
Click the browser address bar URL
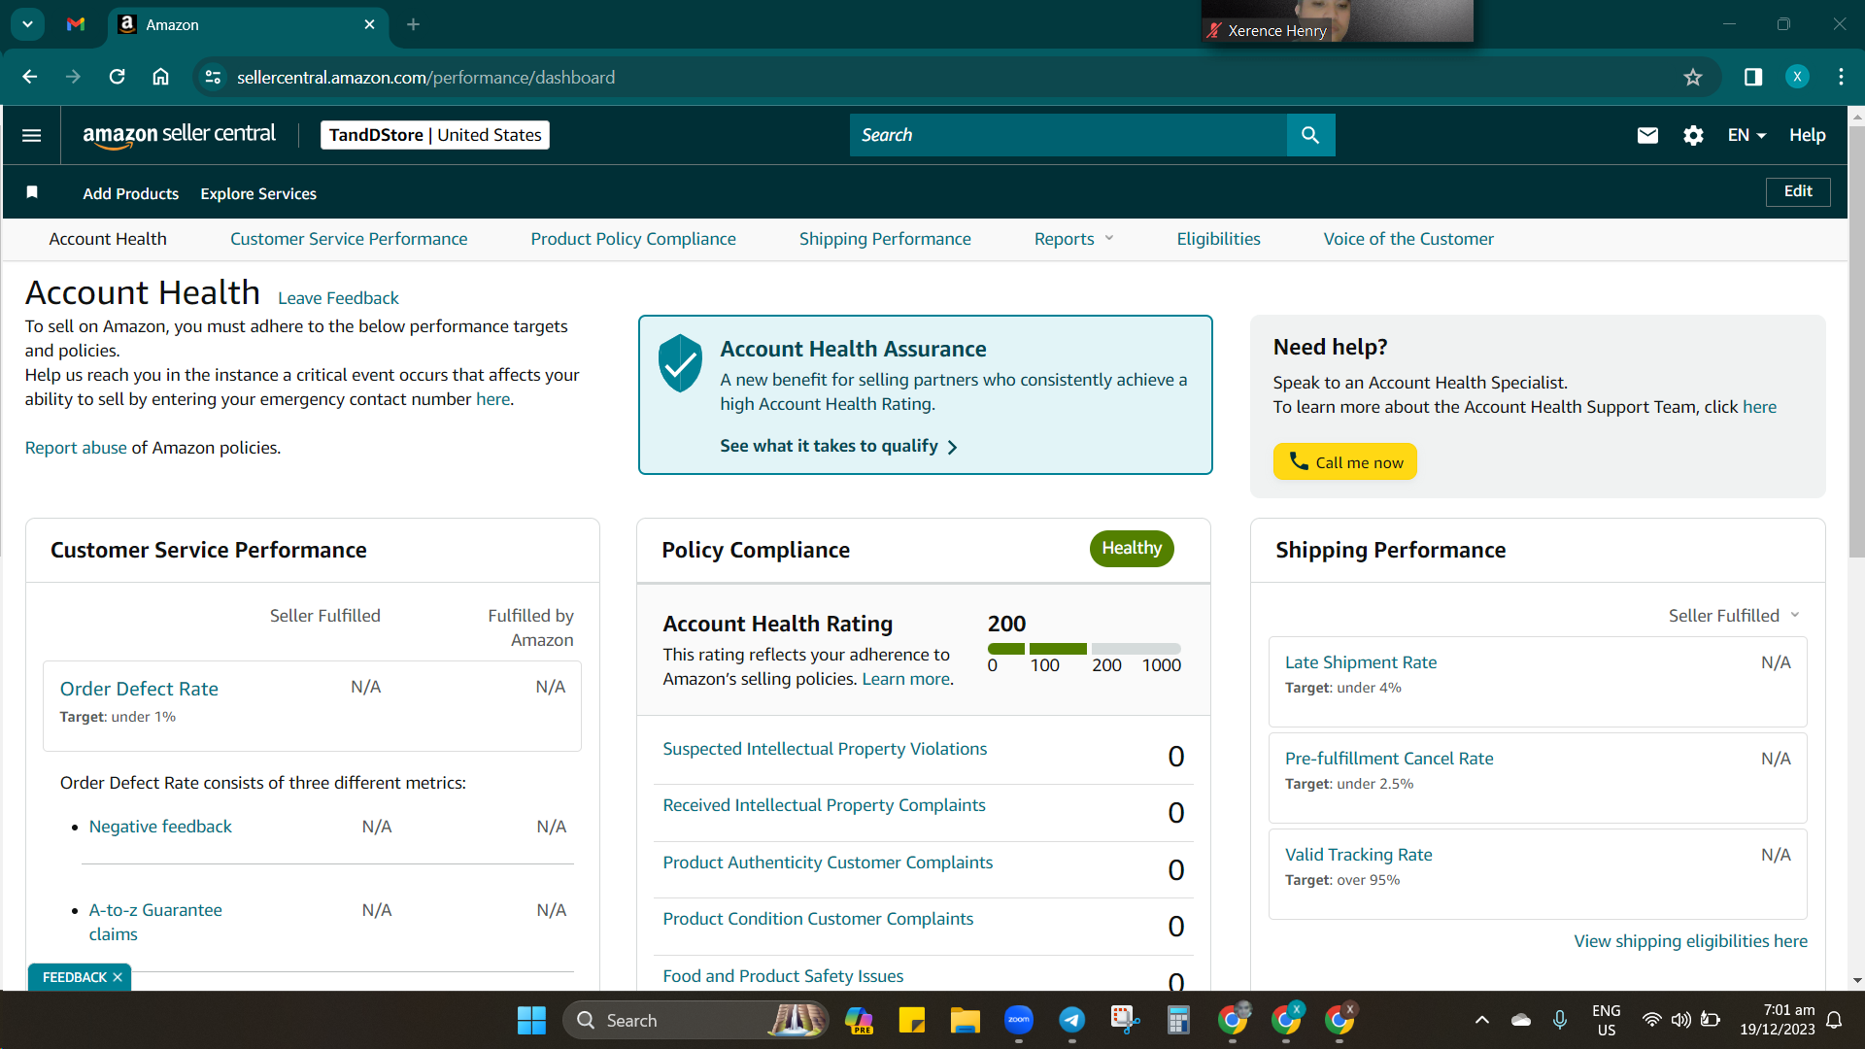tap(425, 77)
